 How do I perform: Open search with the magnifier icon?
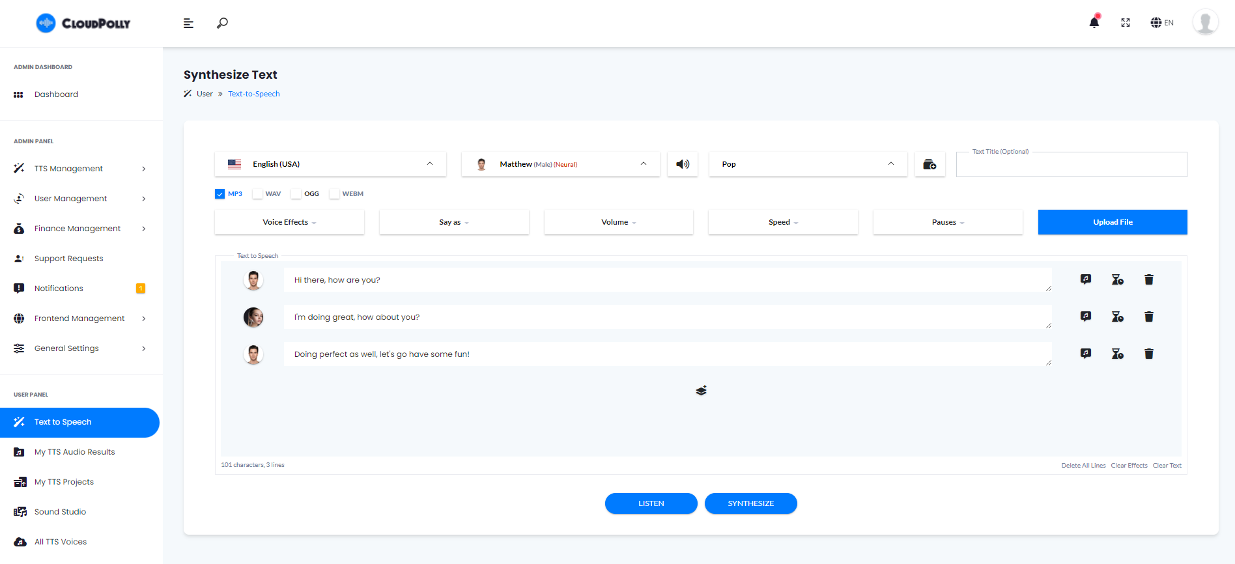tap(222, 23)
